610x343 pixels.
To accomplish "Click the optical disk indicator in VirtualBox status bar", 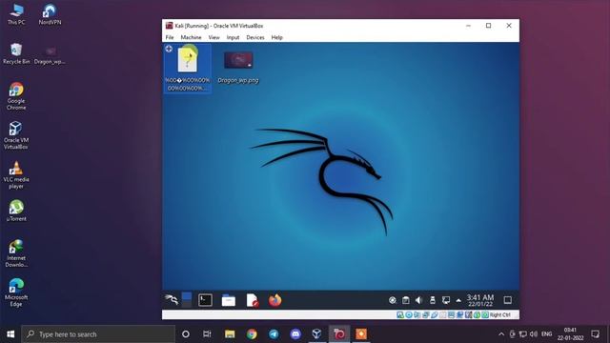I will tap(409, 315).
